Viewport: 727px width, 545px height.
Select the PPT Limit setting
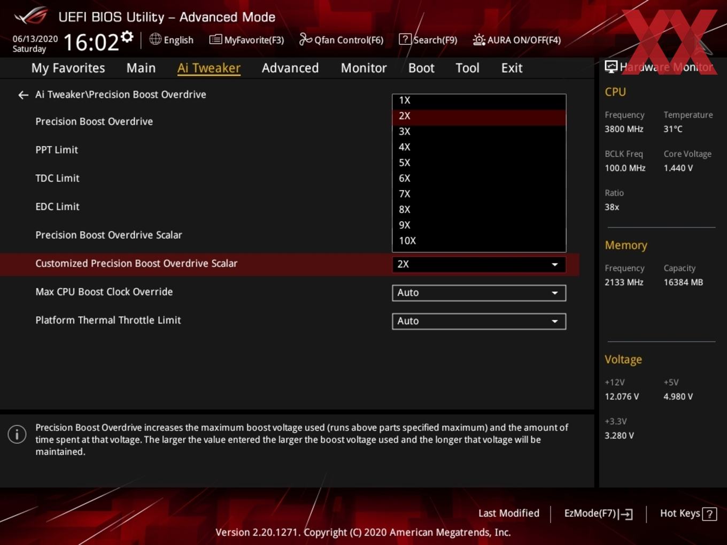click(57, 150)
